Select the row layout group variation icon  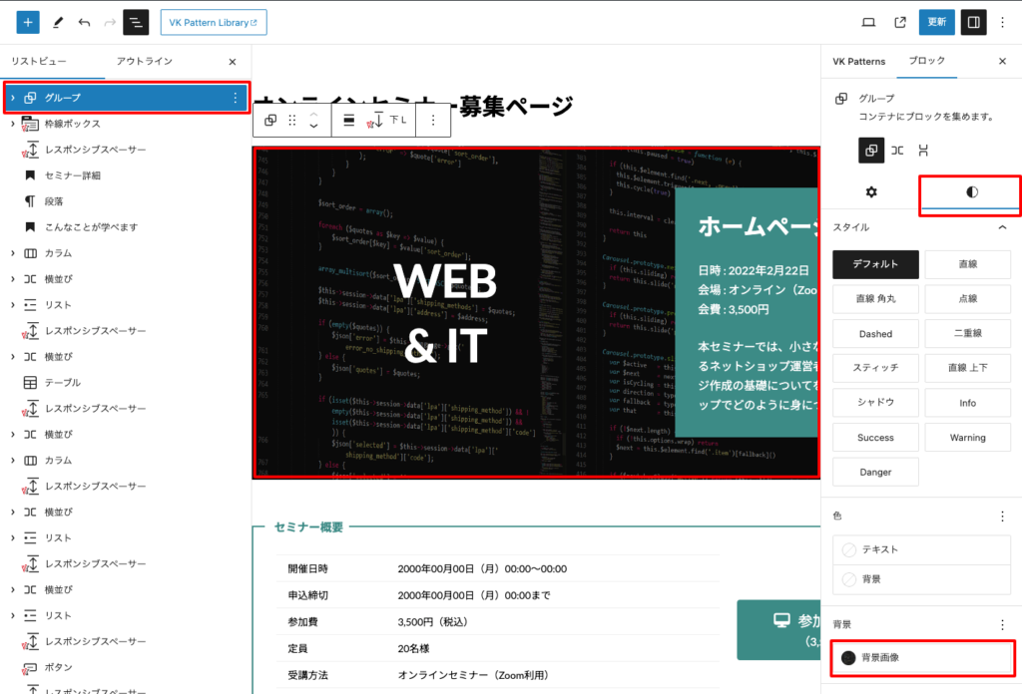[x=897, y=151]
